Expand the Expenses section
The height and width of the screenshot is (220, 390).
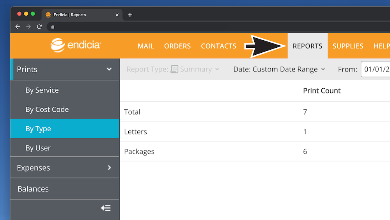65,168
